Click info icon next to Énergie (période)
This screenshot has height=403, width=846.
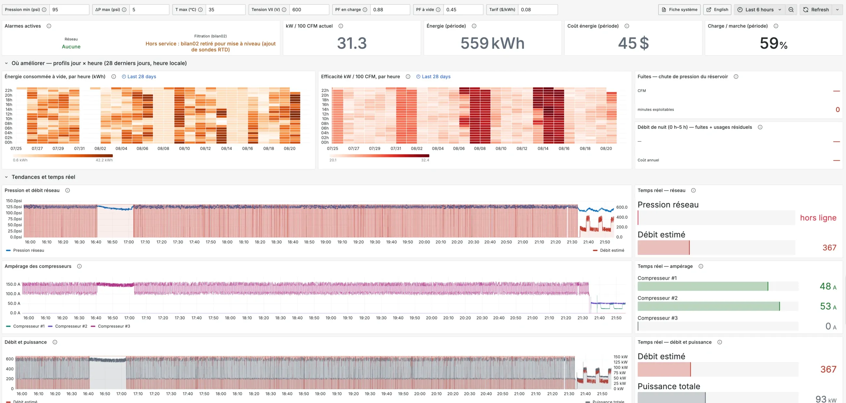point(474,26)
